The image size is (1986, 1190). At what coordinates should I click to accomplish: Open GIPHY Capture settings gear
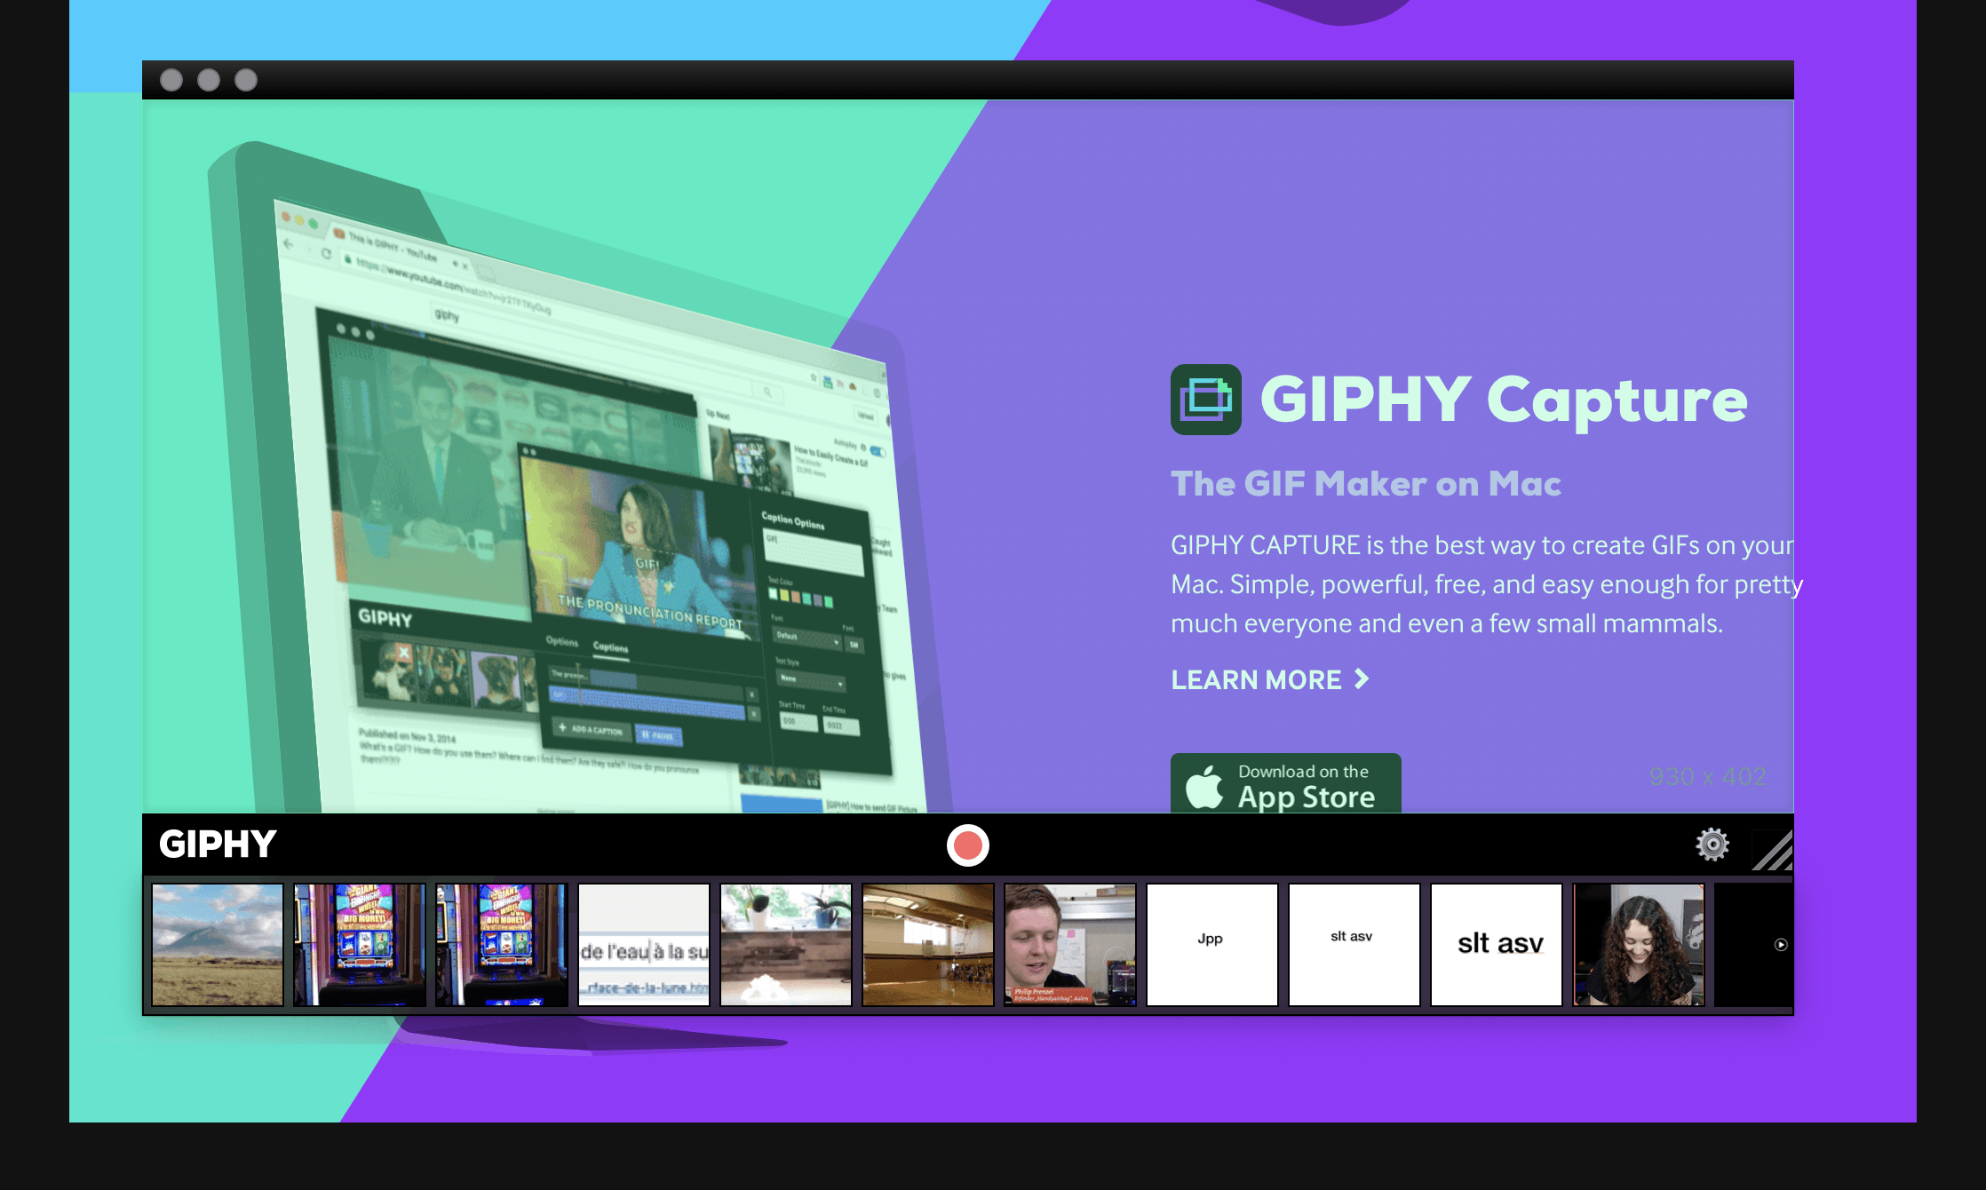coord(1712,845)
